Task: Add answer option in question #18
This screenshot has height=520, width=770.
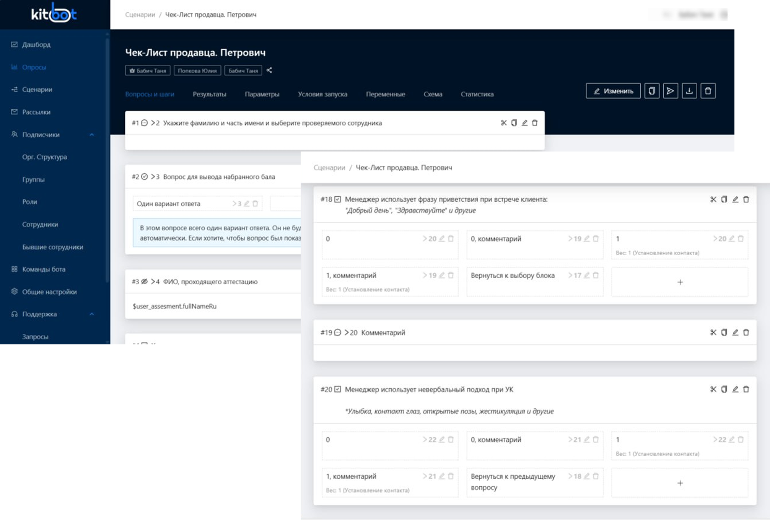Action: coord(680,282)
